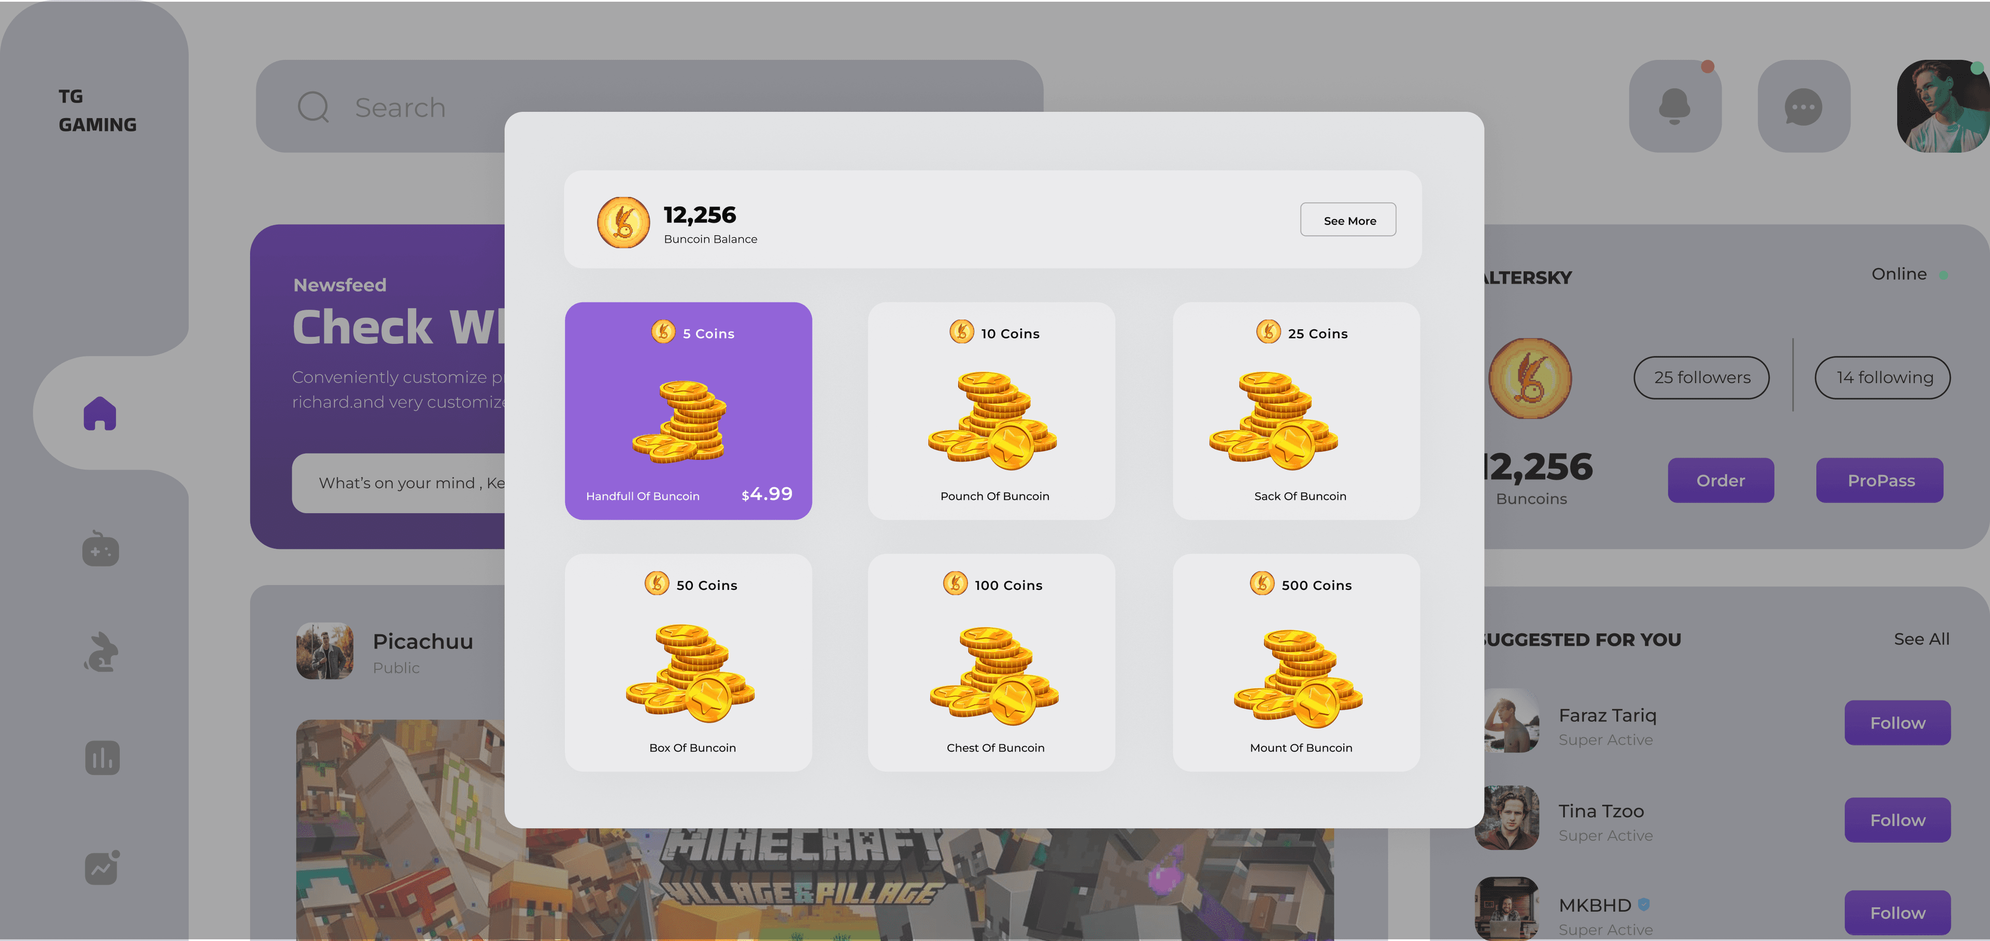The width and height of the screenshot is (1990, 941).
Task: Open the trending chart sidebar icon
Action: (x=102, y=867)
